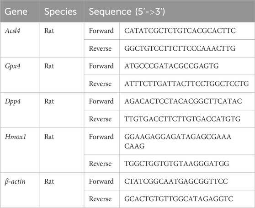Select the Gpx4 forward sequence ATGCCCGATACGCCGAGTG
Screen dimensions: 255x208
coord(171,66)
